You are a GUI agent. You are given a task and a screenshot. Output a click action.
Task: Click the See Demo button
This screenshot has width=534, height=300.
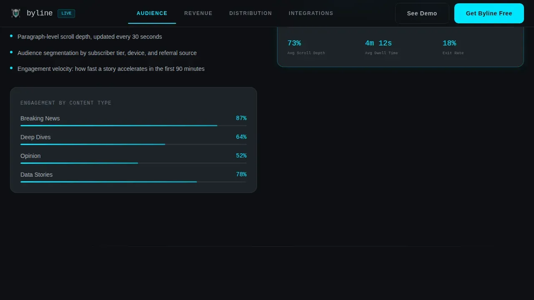pos(422,13)
